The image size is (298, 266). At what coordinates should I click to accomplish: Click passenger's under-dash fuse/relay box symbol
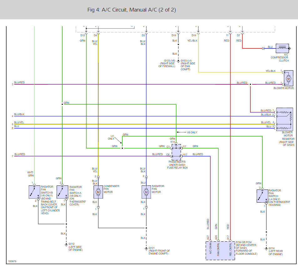point(176,152)
